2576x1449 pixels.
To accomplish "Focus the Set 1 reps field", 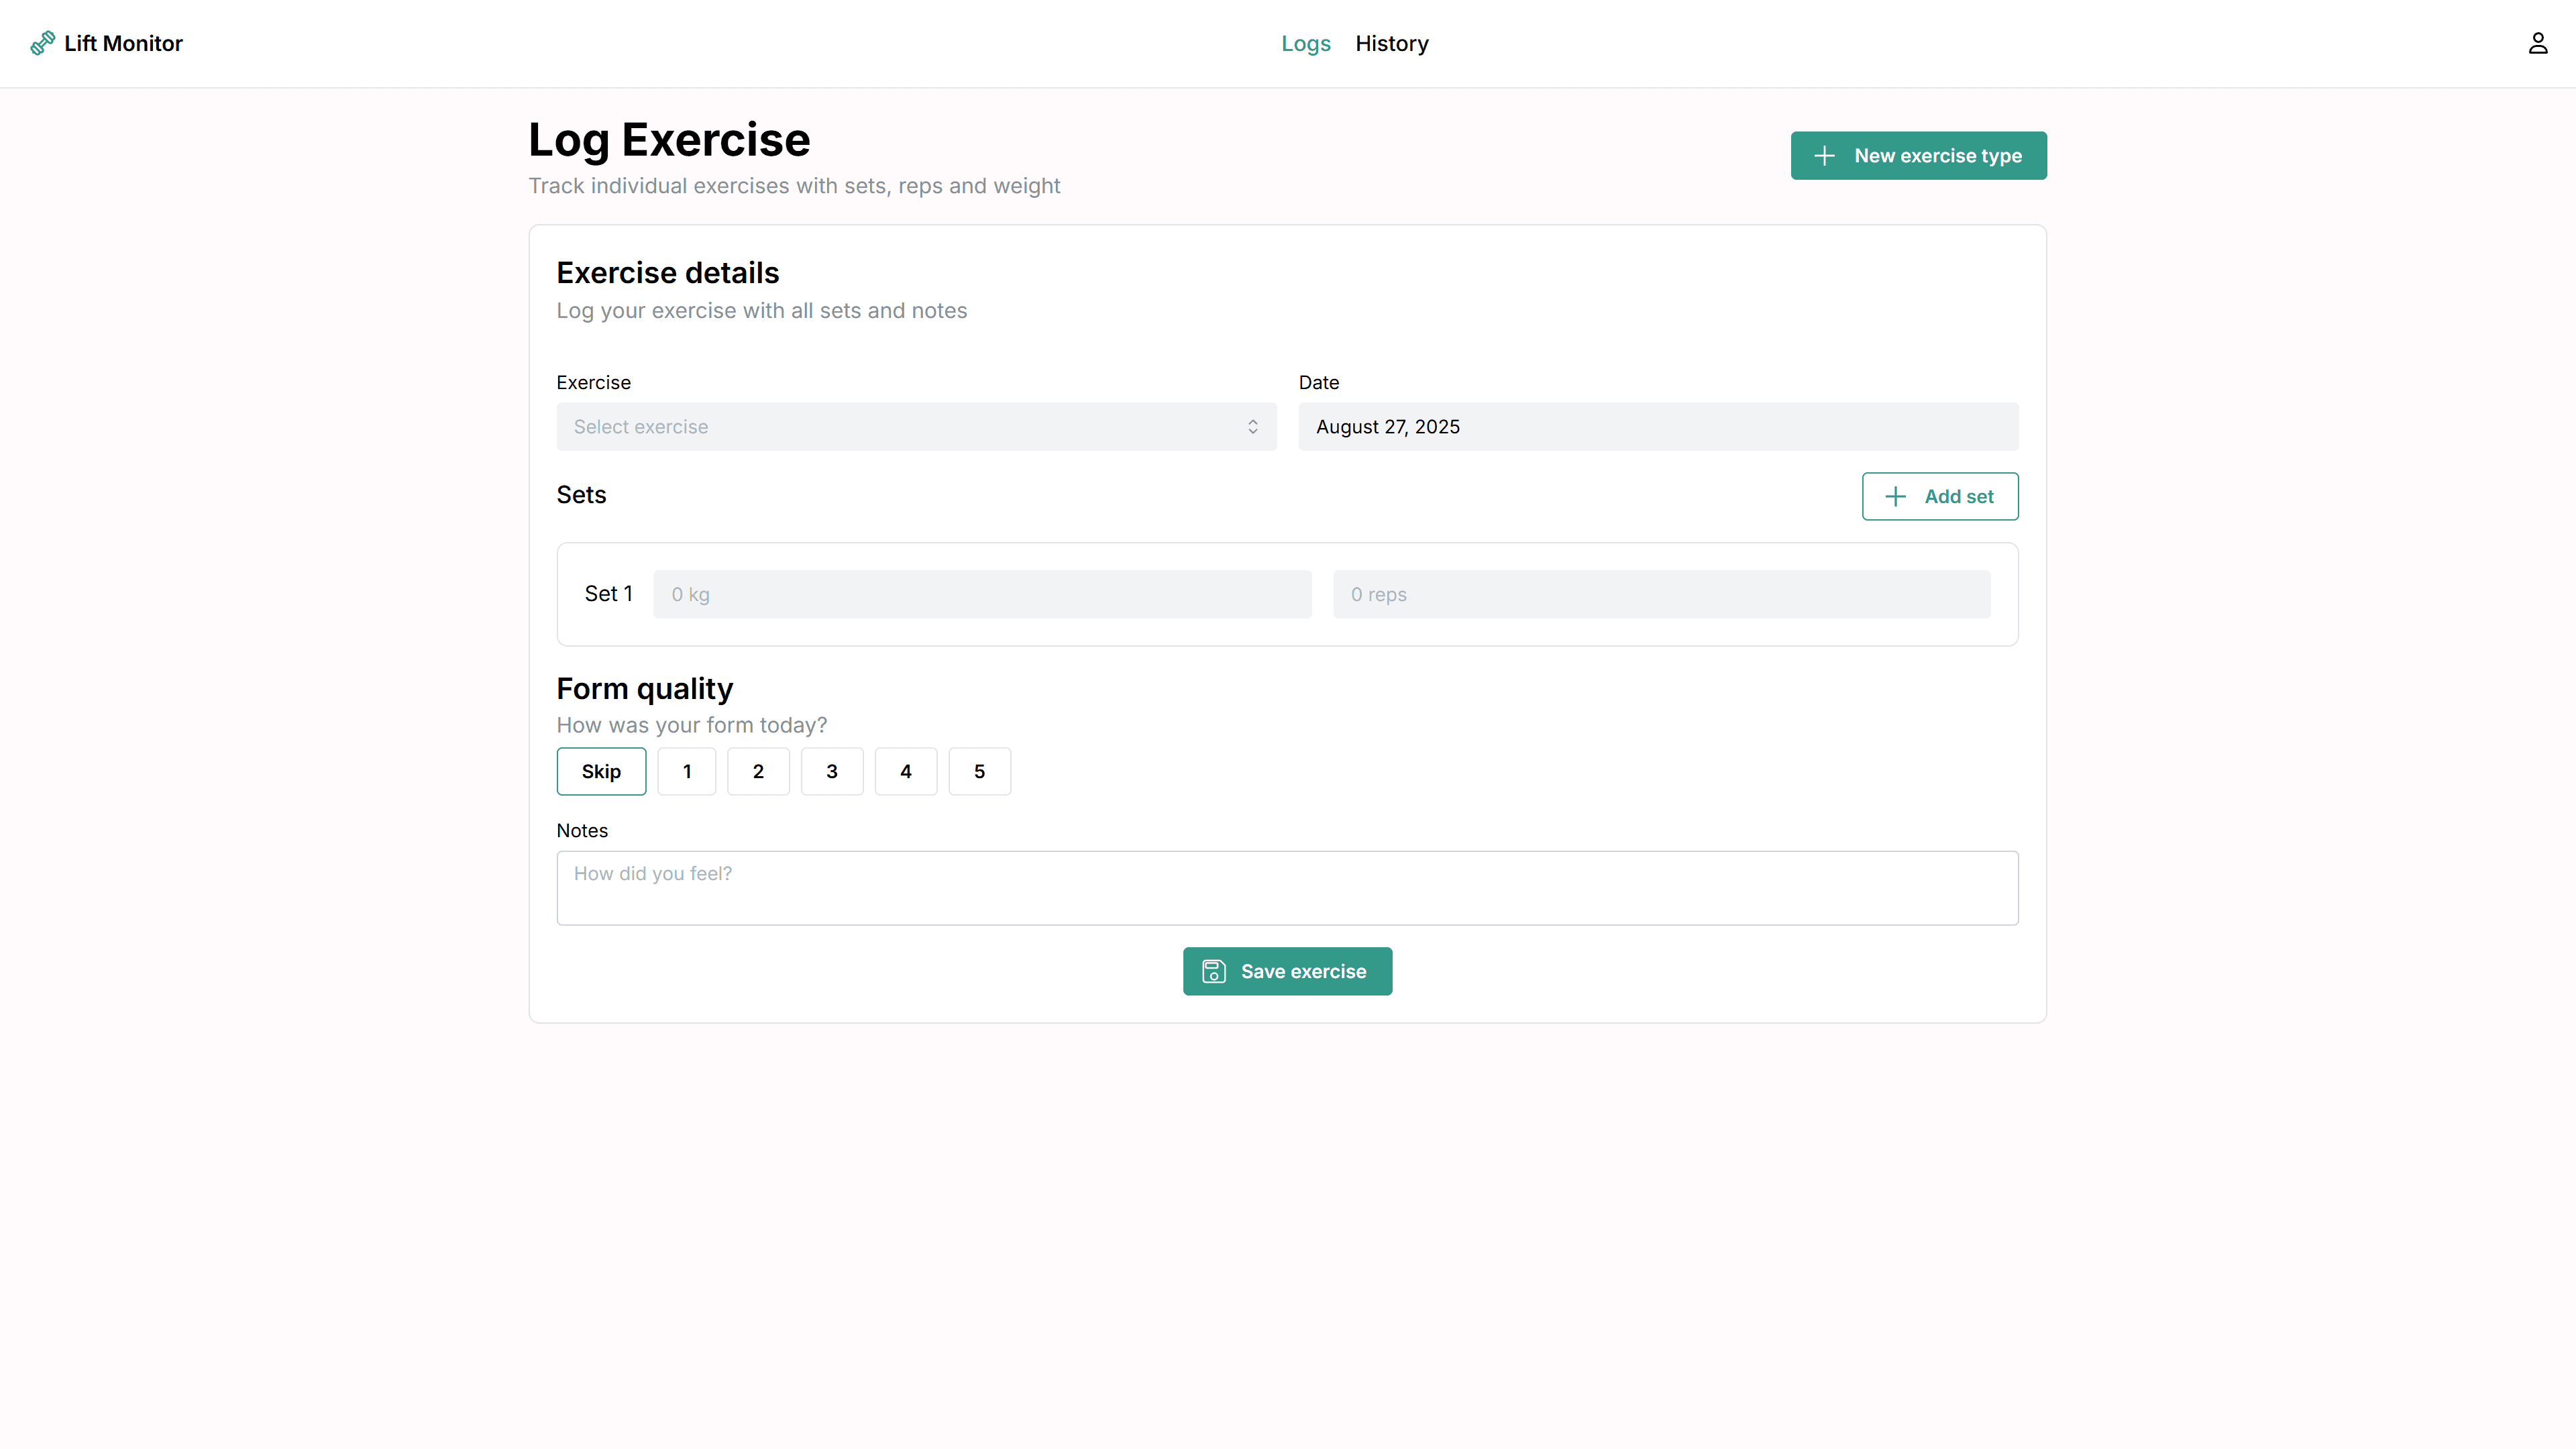I will 1660,594.
